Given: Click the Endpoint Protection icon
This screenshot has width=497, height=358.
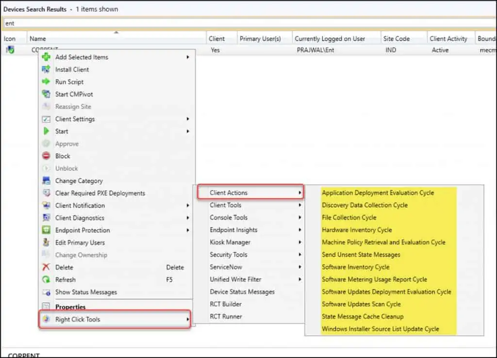Looking at the screenshot, I should coord(46,230).
